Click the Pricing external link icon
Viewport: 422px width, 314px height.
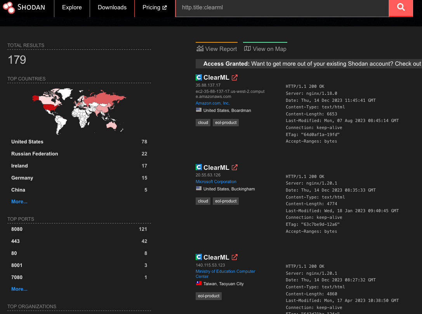click(165, 8)
